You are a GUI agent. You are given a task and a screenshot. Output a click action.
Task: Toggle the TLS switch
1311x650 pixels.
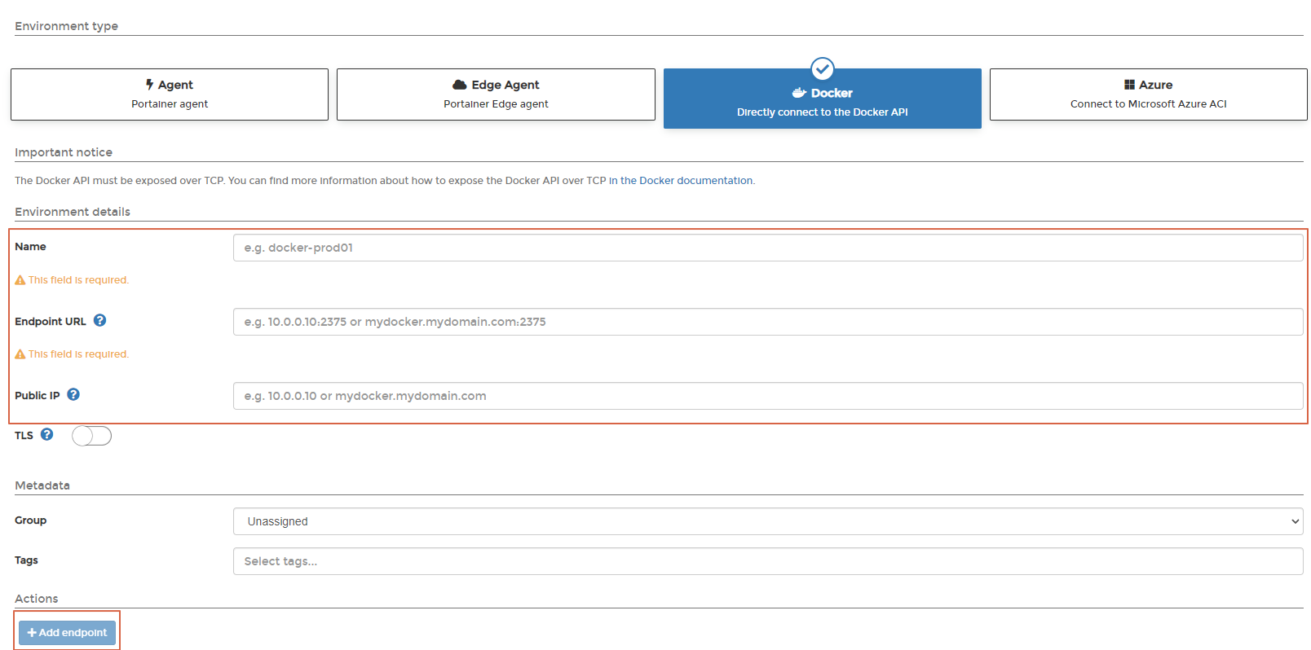pyautogui.click(x=91, y=436)
